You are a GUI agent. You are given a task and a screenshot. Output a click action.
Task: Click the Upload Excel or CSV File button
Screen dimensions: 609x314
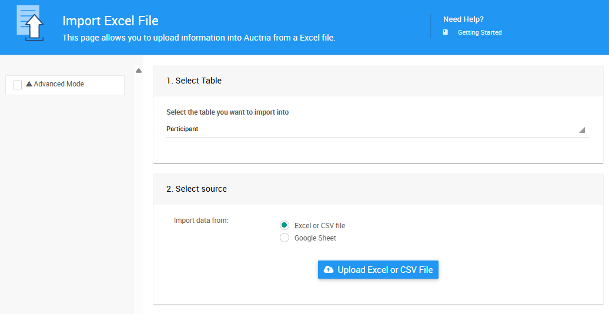point(378,270)
